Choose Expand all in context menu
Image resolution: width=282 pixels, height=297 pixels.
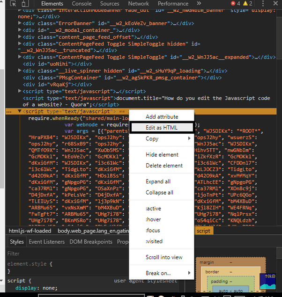[x=162, y=181]
